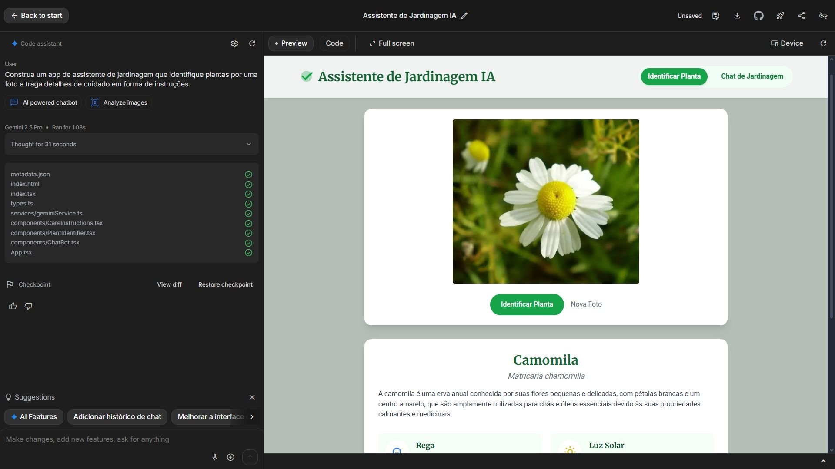Click the refresh icon beside the settings gear
Screen dimensions: 835x469
click(x=252, y=43)
